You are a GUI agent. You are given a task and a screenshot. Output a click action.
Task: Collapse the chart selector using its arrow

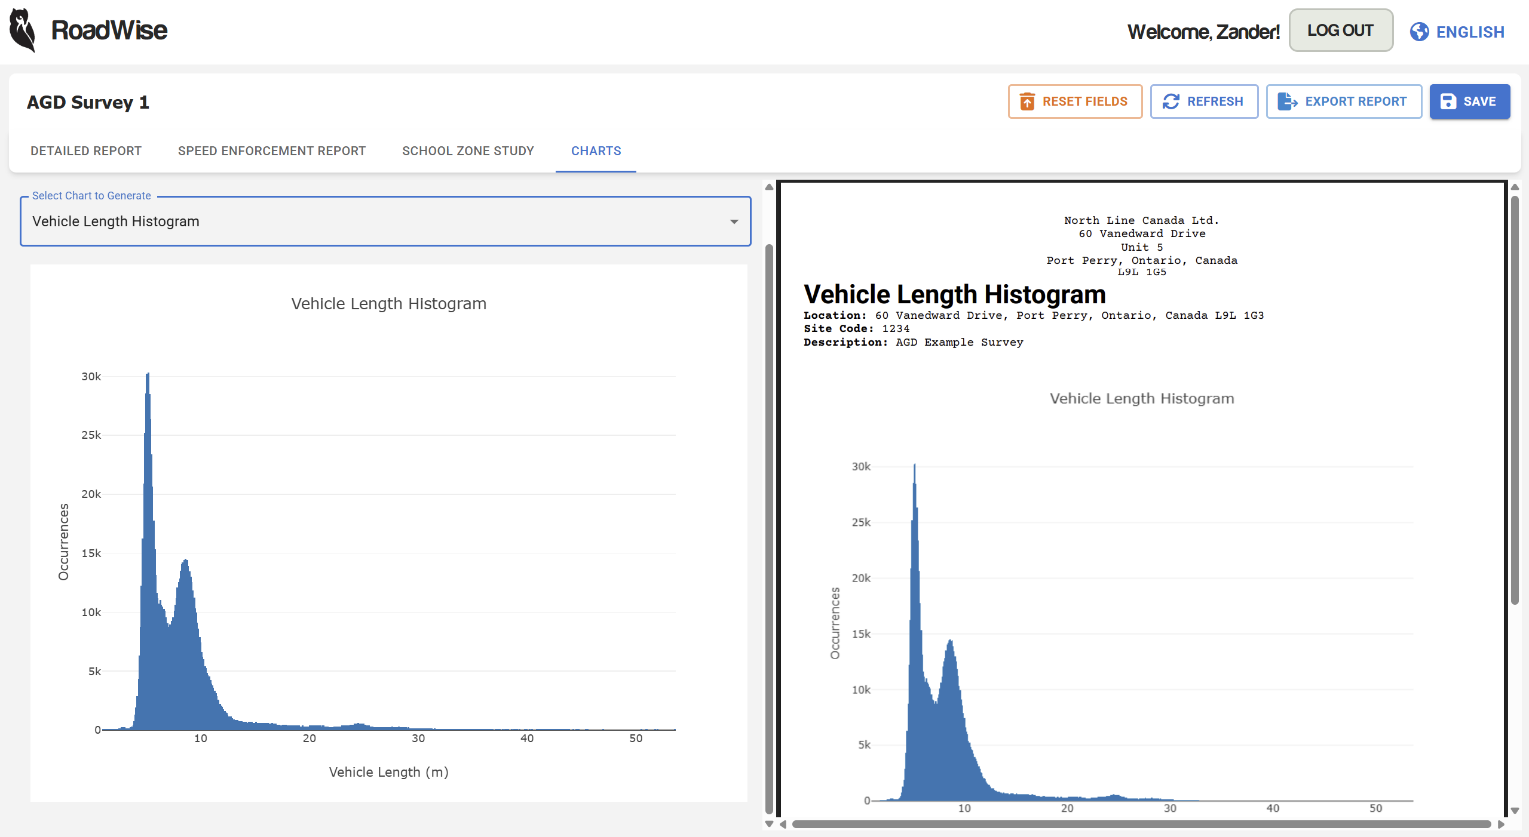click(x=734, y=221)
